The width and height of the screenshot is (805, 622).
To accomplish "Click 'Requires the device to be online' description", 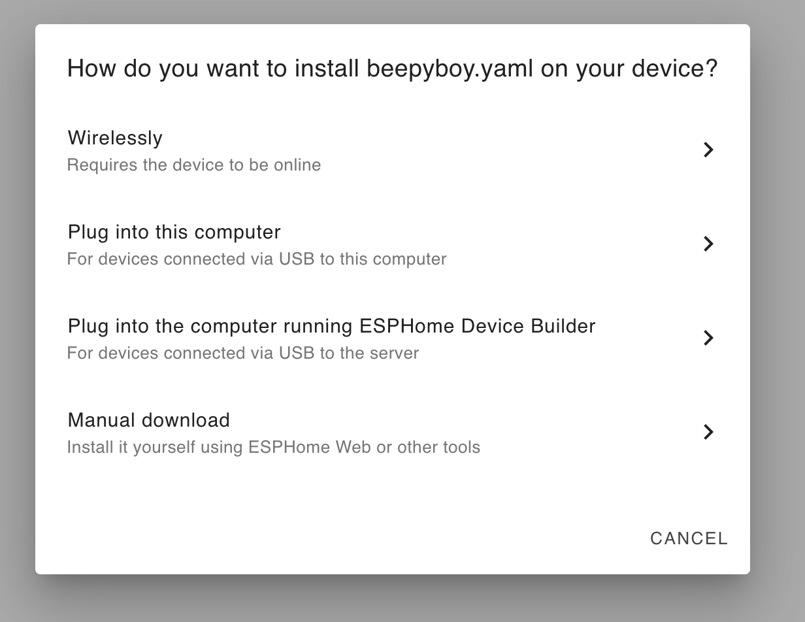I will pos(194,165).
